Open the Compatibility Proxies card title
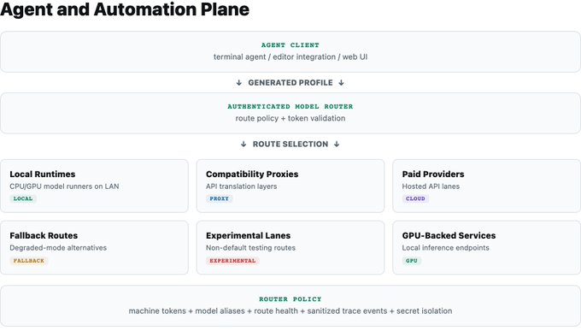This screenshot has height=331, width=581. pyautogui.click(x=252, y=174)
